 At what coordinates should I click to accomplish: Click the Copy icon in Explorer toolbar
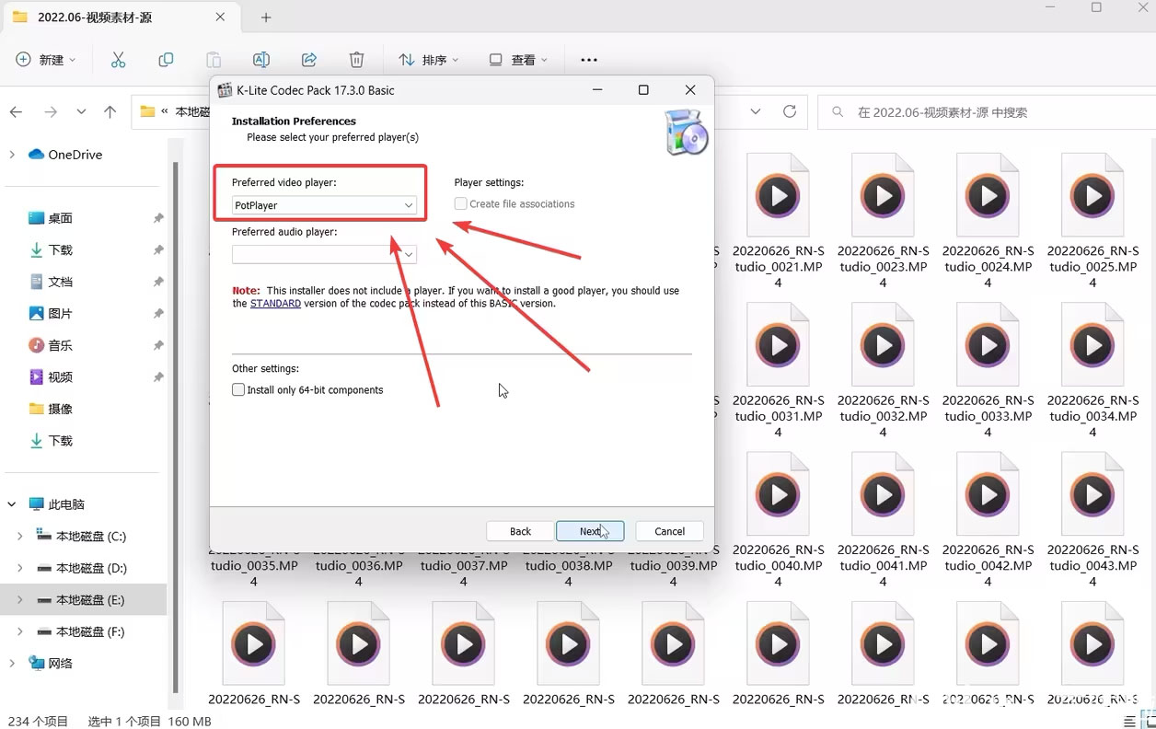(x=166, y=60)
